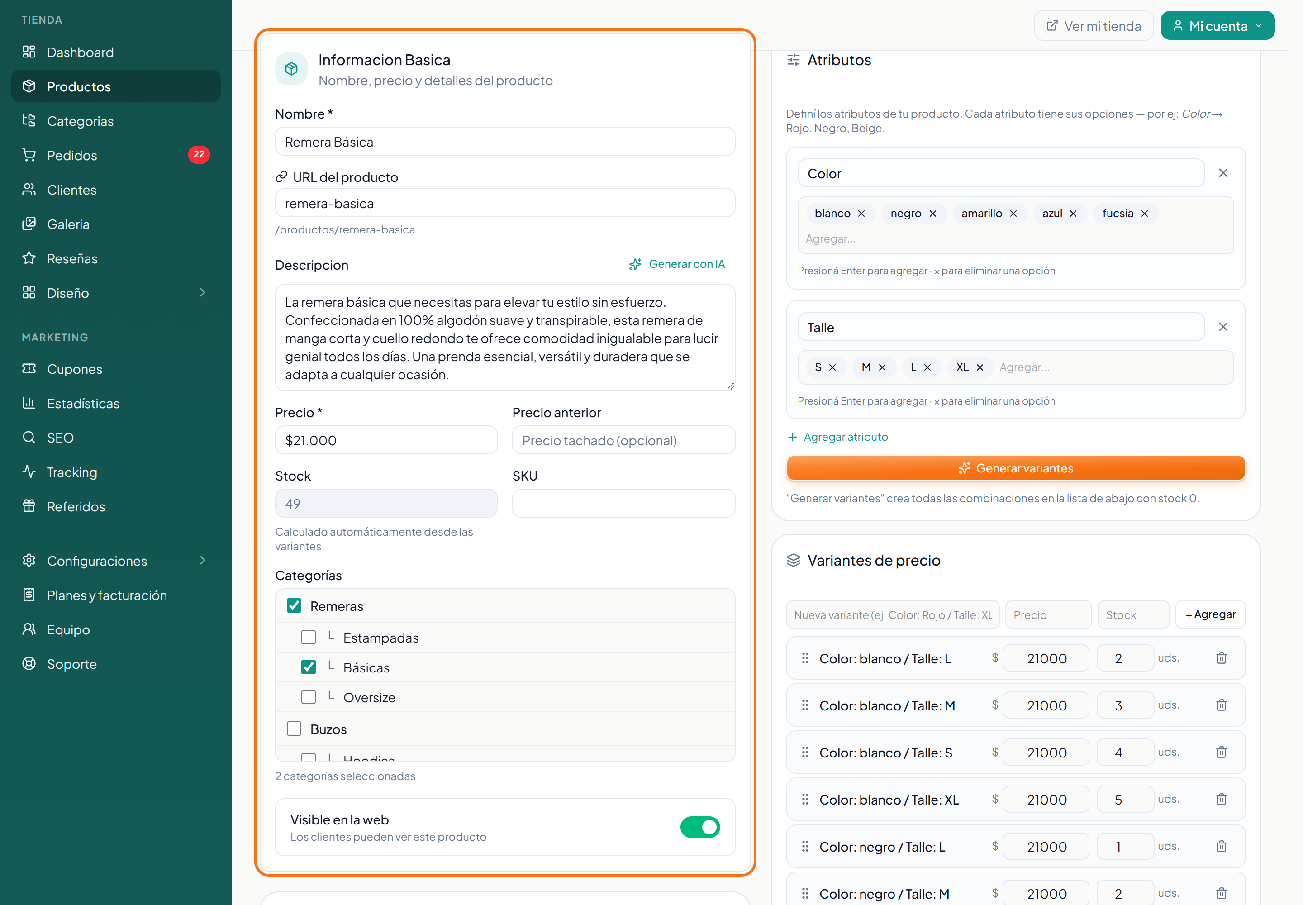1303x905 pixels.
Task: Remove the azul color chip
Action: pos(1073,214)
